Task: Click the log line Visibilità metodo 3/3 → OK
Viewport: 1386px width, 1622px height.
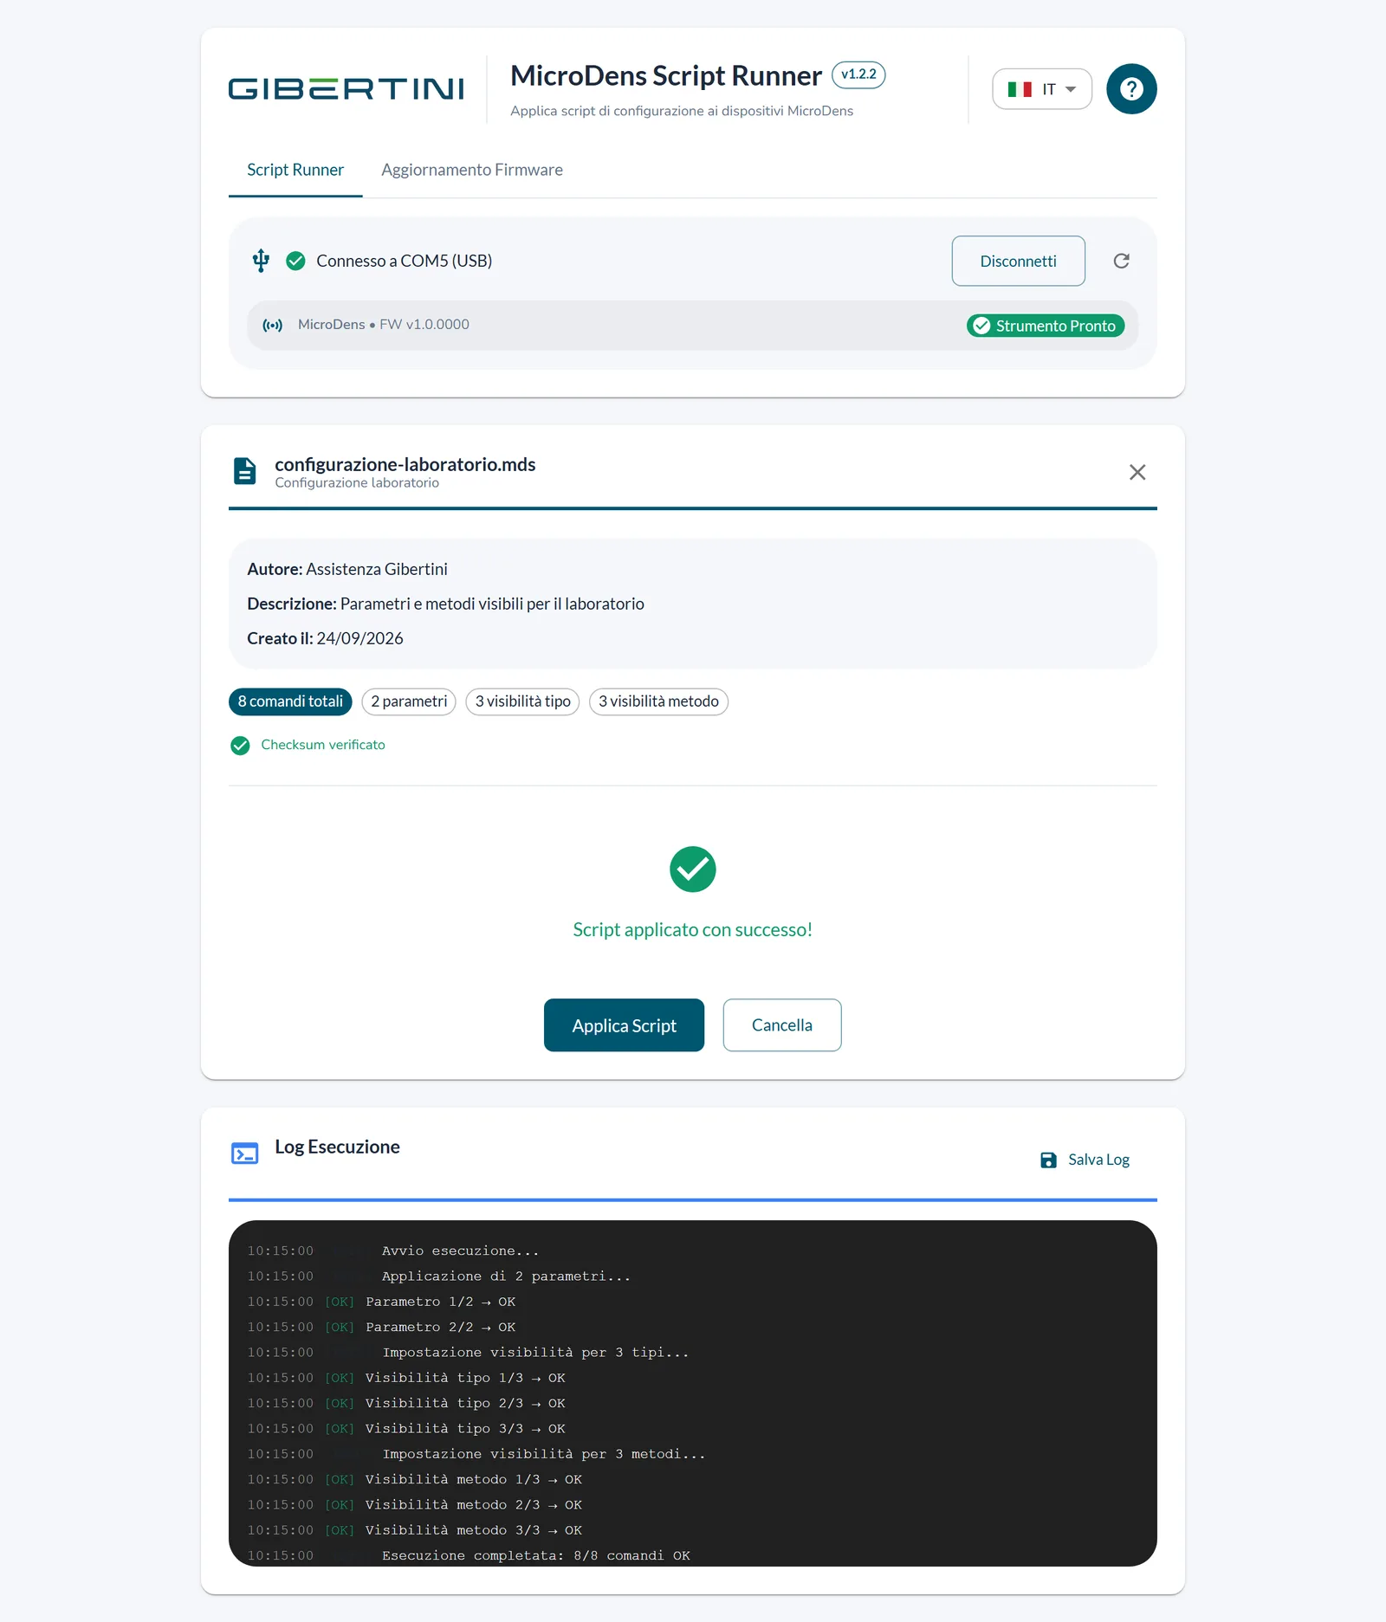Action: [474, 1530]
